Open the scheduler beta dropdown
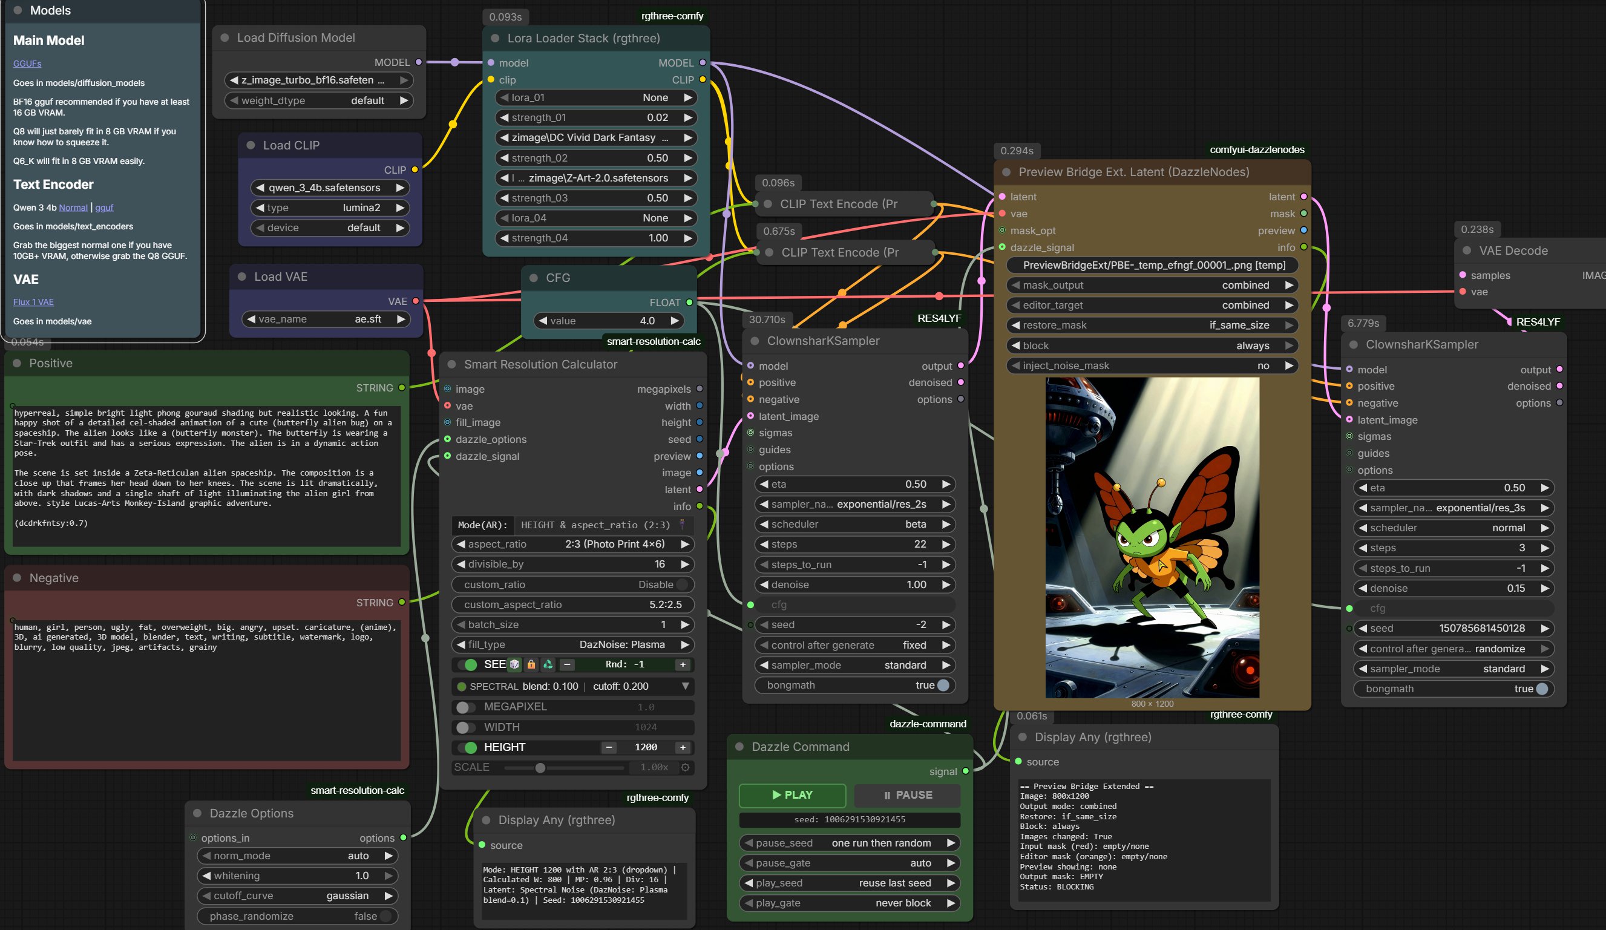 [854, 524]
